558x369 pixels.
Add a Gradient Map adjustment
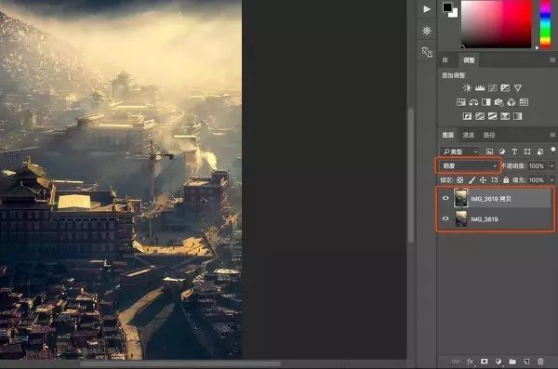tap(518, 116)
